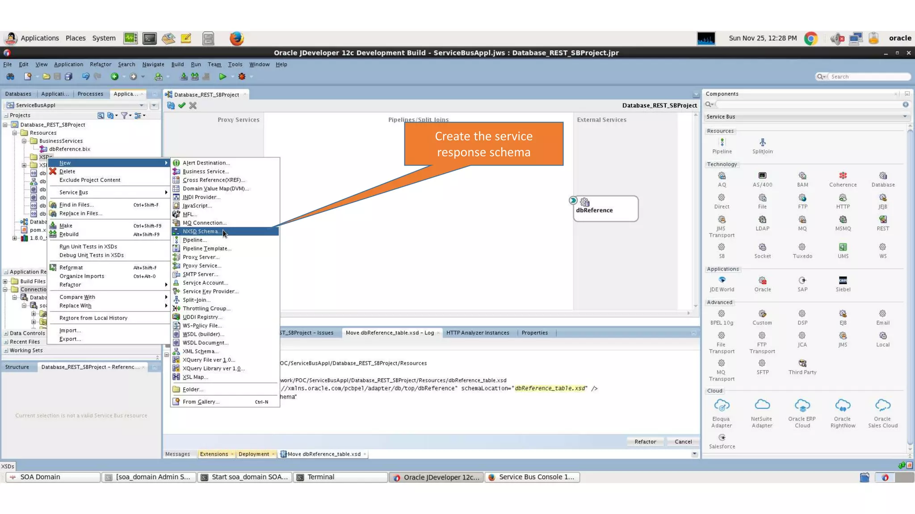Click the green Run toolbar icon
Viewport: 915px width, 514px height.
pos(222,77)
